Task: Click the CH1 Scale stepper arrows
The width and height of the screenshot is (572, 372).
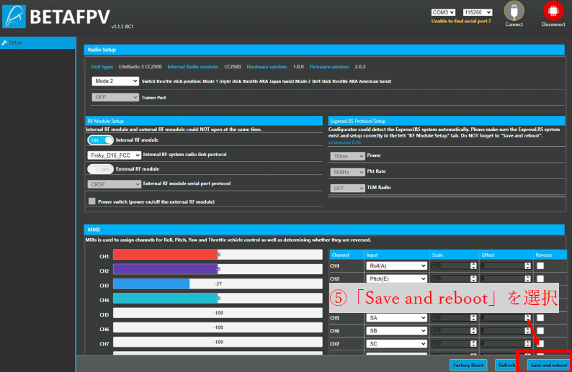Action: pos(473,266)
